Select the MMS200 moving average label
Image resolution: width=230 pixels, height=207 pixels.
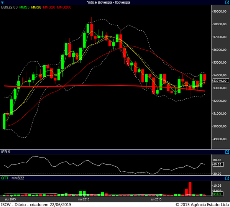[64, 8]
